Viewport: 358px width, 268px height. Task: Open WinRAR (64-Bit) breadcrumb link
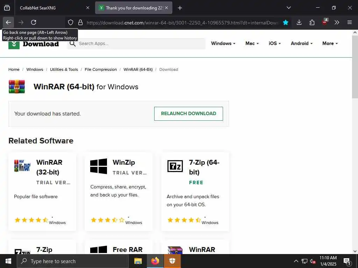[x=138, y=69]
